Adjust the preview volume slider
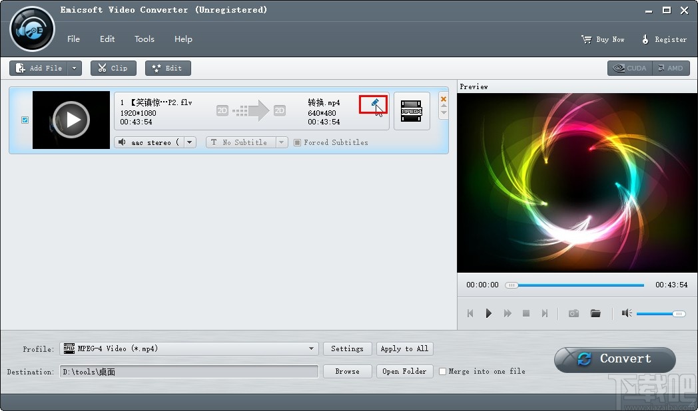This screenshot has height=411, width=698. tap(661, 314)
